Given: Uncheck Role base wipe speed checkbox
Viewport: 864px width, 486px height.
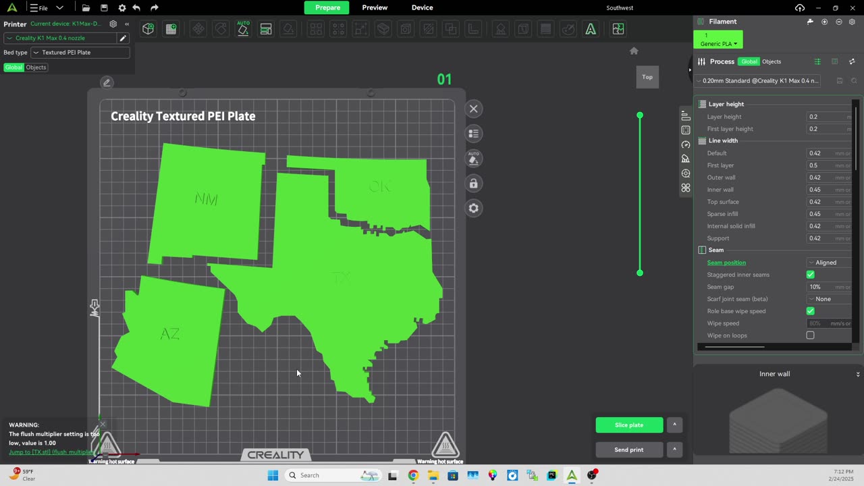Looking at the screenshot, I should [x=810, y=311].
